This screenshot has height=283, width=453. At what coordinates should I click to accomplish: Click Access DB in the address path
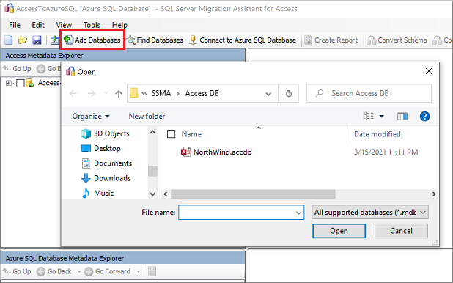202,93
